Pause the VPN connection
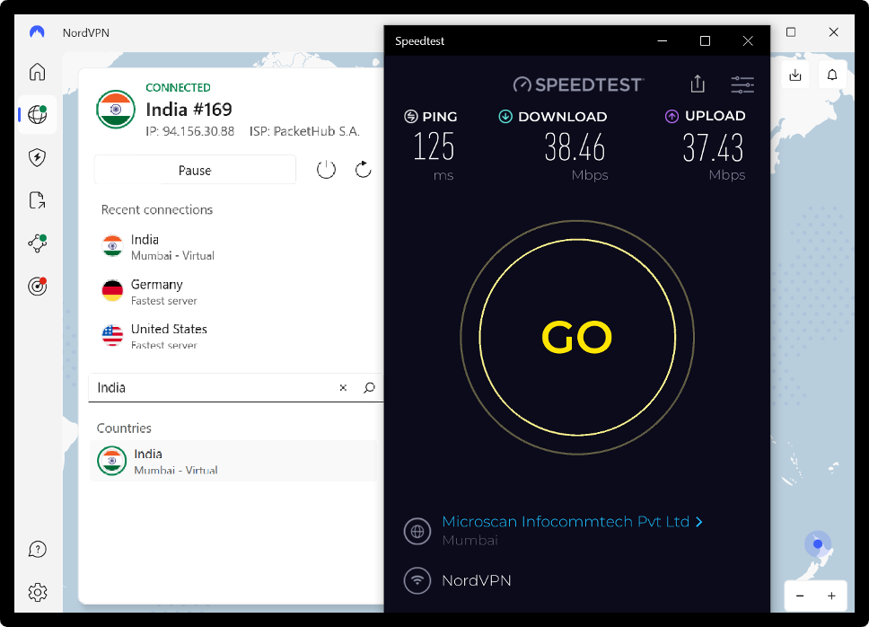869x627 pixels. pos(195,170)
